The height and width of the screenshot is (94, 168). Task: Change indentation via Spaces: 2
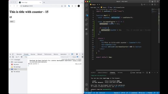(117, 93)
